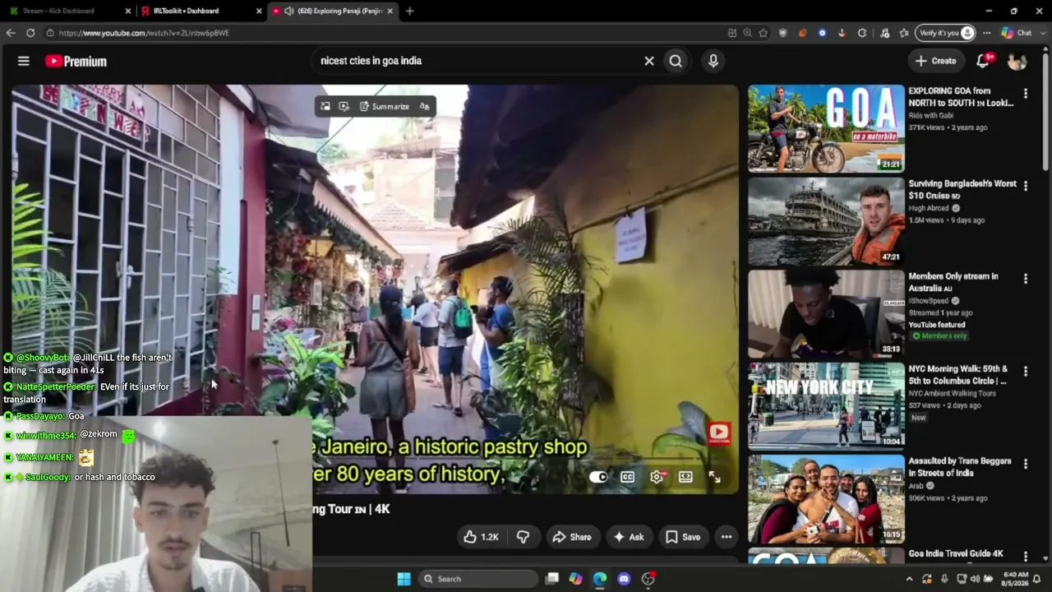1052x592 pixels.
Task: Open Assaulted by Trans Beggars video title
Action: [x=960, y=467]
